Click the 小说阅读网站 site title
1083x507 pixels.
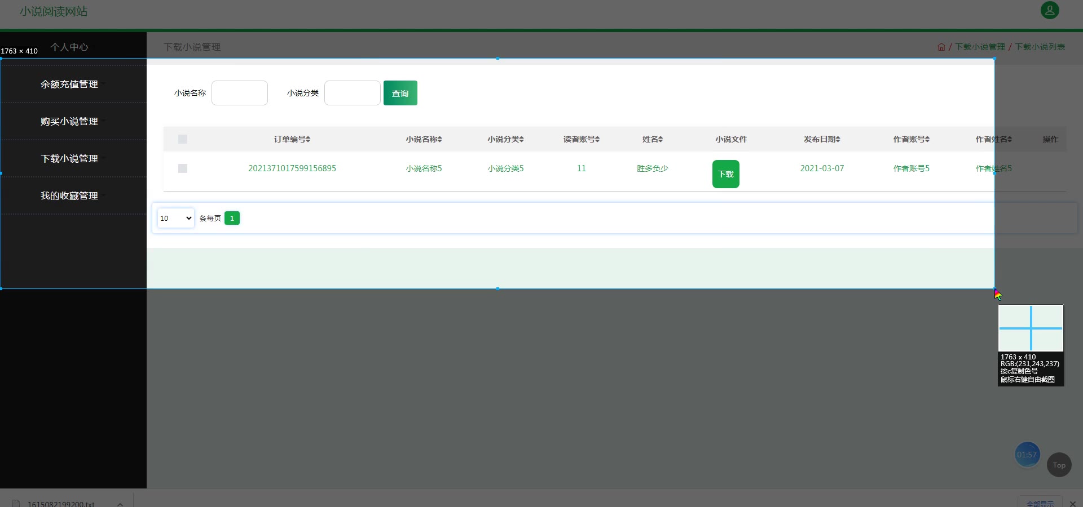click(x=54, y=11)
